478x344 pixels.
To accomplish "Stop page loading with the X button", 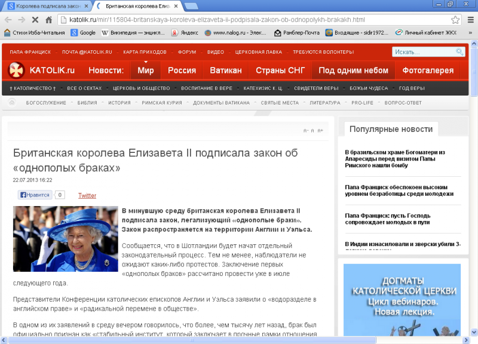I will [35, 20].
